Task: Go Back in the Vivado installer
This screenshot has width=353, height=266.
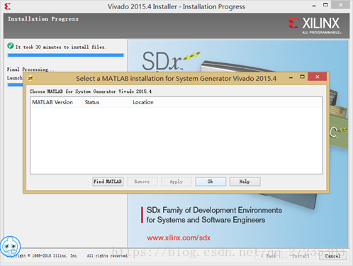Action: coord(269,256)
